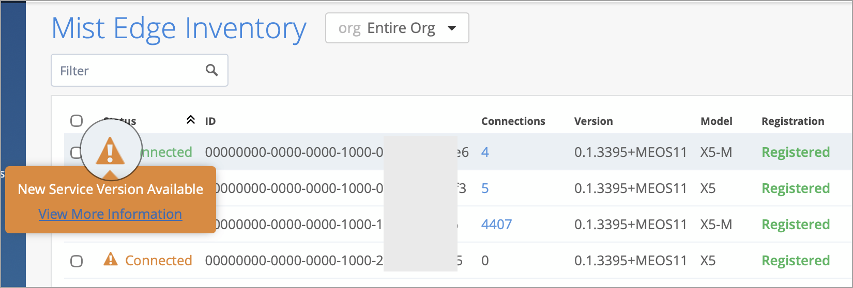Viewport: 853px width, 288px height.
Task: Open View More Information link
Action: [x=110, y=214]
